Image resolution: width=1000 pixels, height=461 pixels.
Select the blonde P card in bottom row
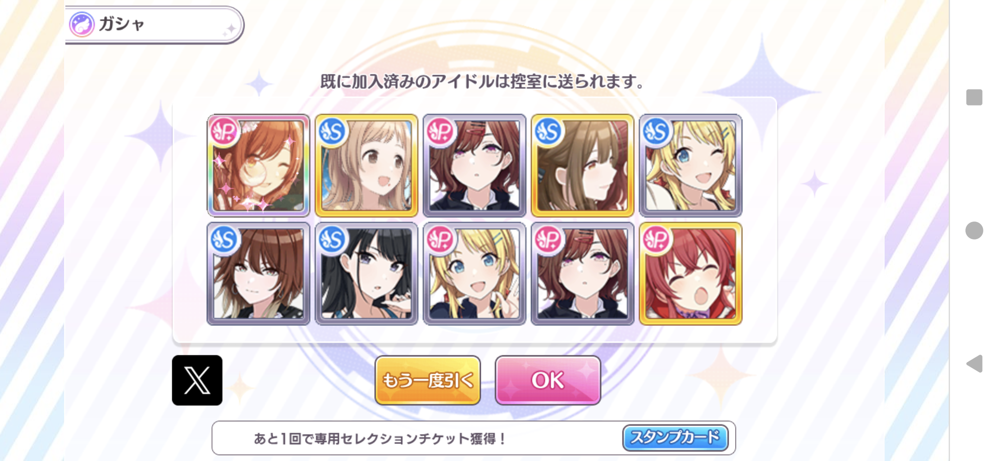click(x=475, y=273)
